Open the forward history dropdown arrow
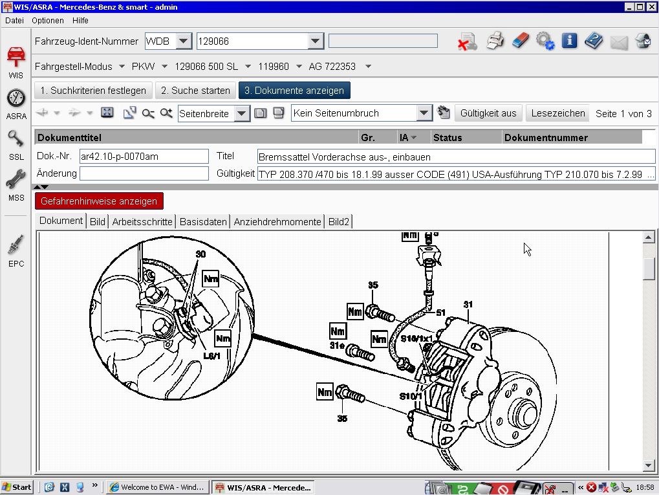659x495 pixels. tap(89, 113)
